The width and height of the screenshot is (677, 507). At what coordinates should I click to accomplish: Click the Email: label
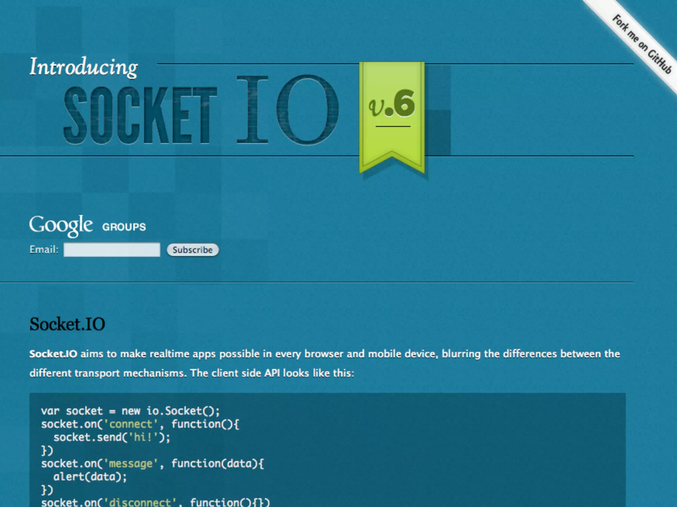click(x=44, y=250)
